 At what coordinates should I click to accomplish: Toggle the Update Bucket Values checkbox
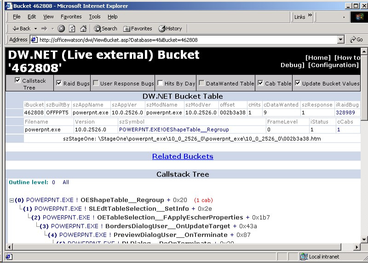click(298, 83)
